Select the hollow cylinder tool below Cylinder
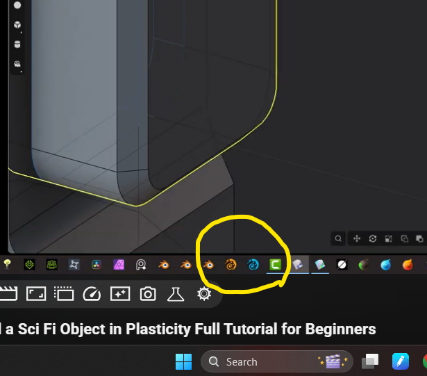427x376 pixels. pos(17,64)
